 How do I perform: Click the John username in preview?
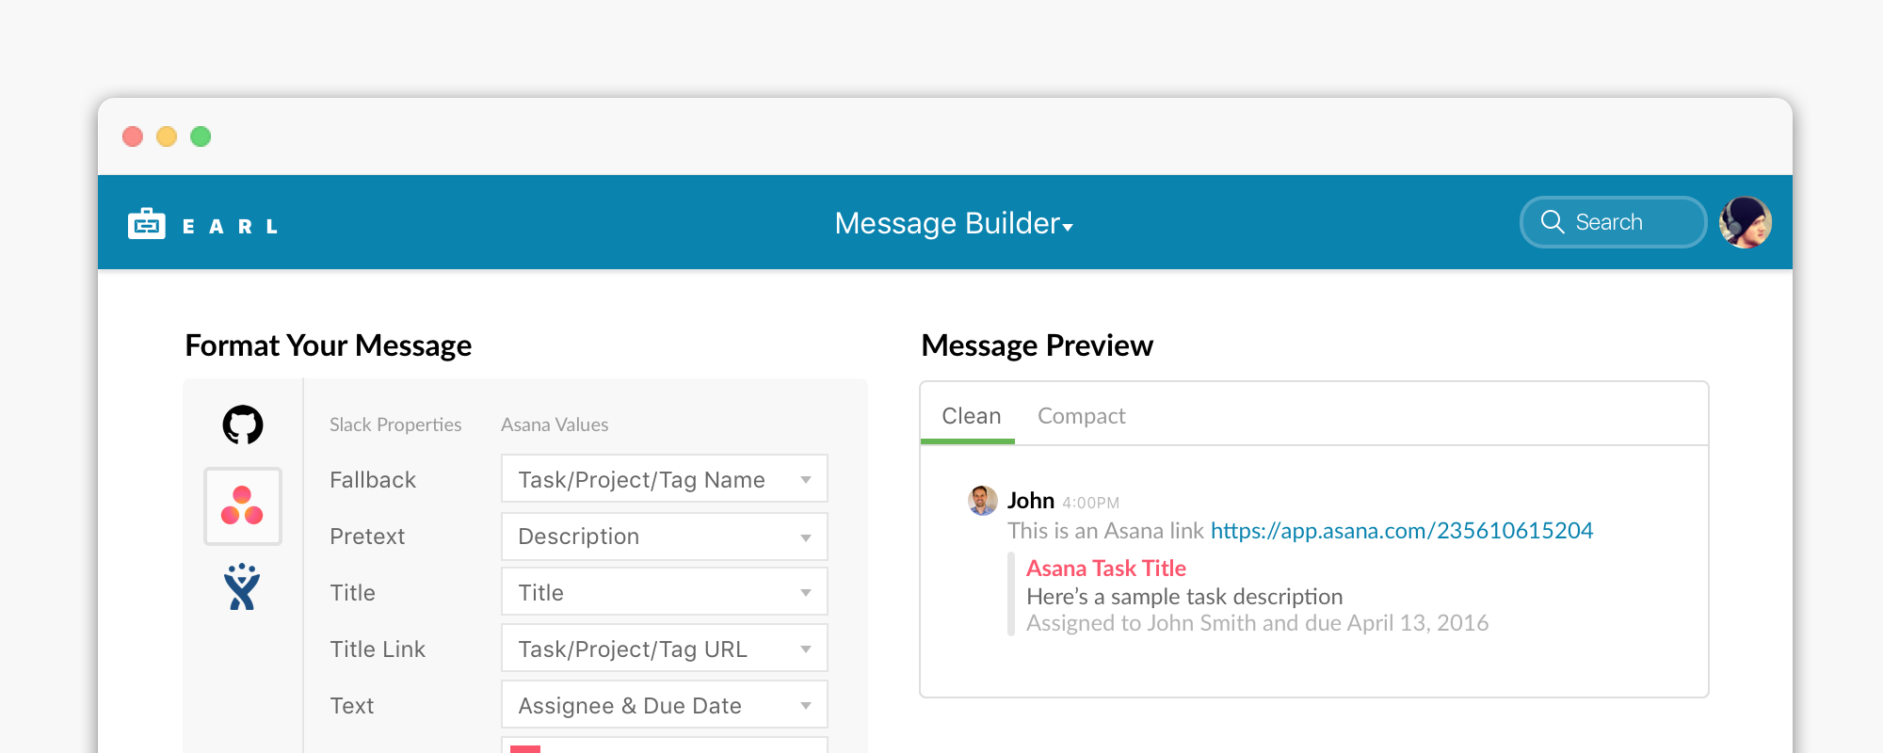[x=1030, y=500]
